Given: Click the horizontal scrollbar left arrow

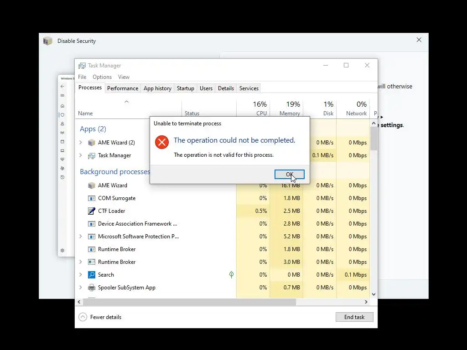Looking at the screenshot, I should tap(79, 302).
